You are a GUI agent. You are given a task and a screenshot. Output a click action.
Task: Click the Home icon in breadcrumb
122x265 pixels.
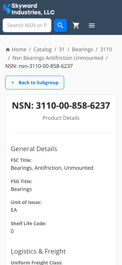8,50
